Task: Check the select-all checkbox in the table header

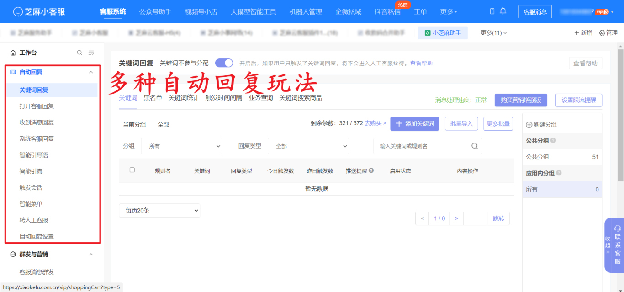Action: pyautogui.click(x=132, y=170)
